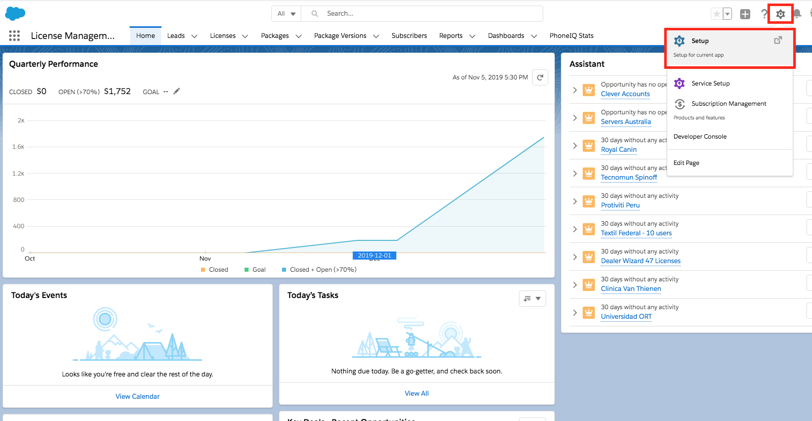Choose Service Setup from the menu
Image resolution: width=812 pixels, height=421 pixels.
(x=729, y=83)
